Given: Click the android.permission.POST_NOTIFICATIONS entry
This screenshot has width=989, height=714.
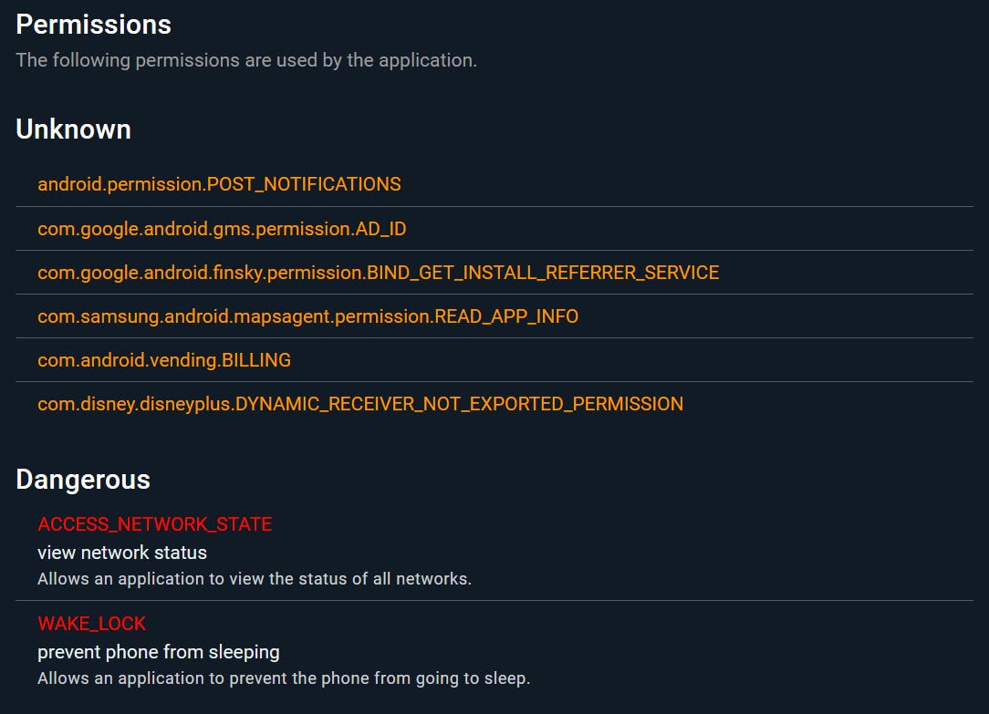Looking at the screenshot, I should [219, 184].
